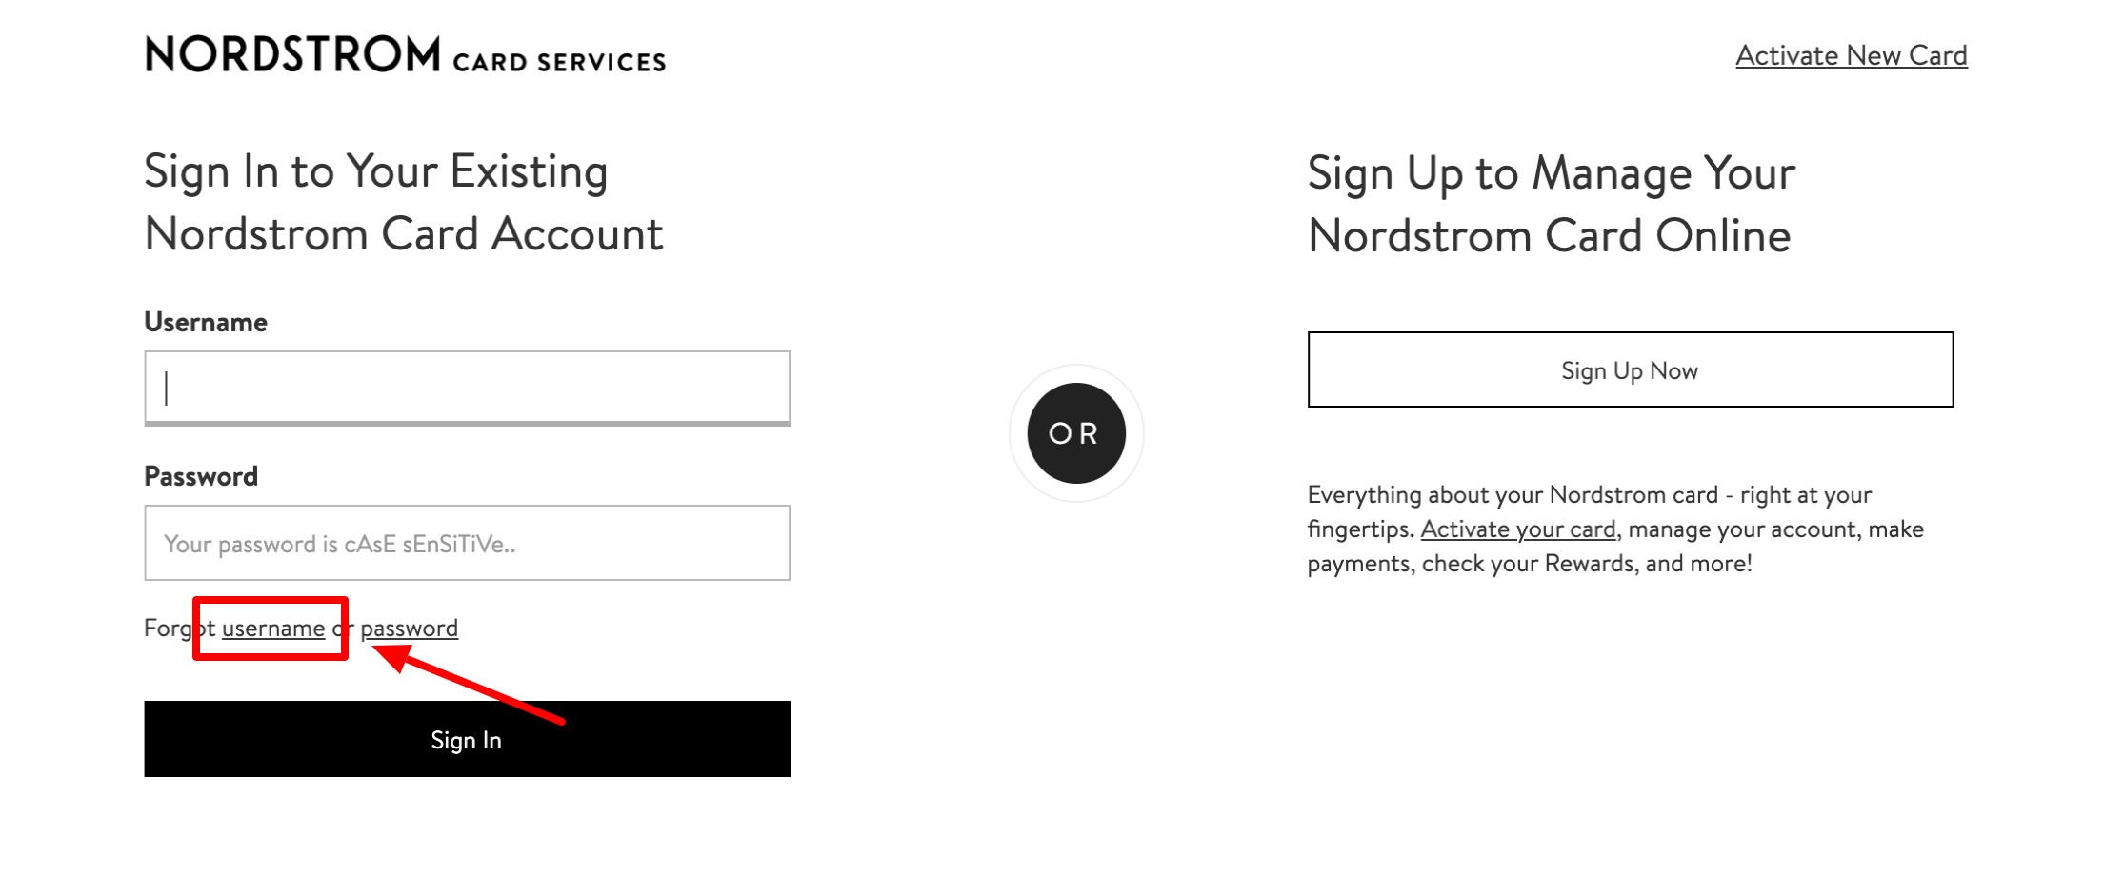Click the Everything about your Nordstrom card paragraph
The height and width of the screenshot is (878, 2124).
pos(1615,529)
